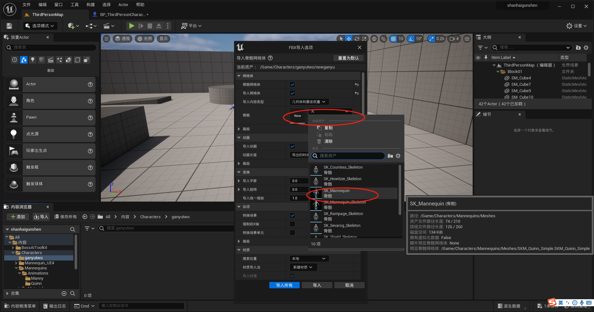Toggle scale snapping icon
594x312 pixels.
click(431, 39)
